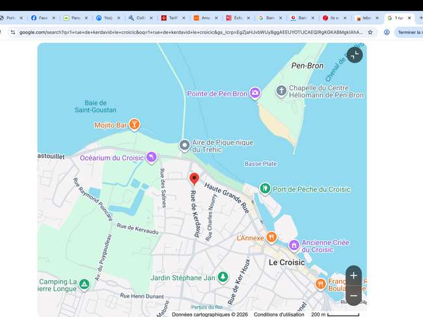423x317 pixels.
Task: Click the Rue Henri Dunant label
Action: click(142, 296)
